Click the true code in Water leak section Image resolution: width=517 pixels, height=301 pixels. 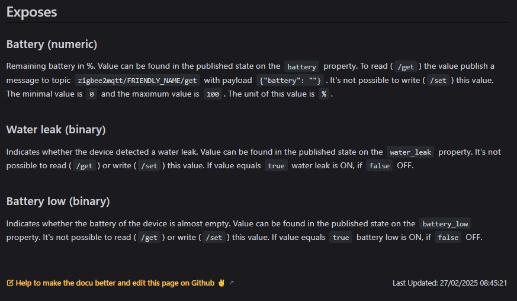pos(277,166)
